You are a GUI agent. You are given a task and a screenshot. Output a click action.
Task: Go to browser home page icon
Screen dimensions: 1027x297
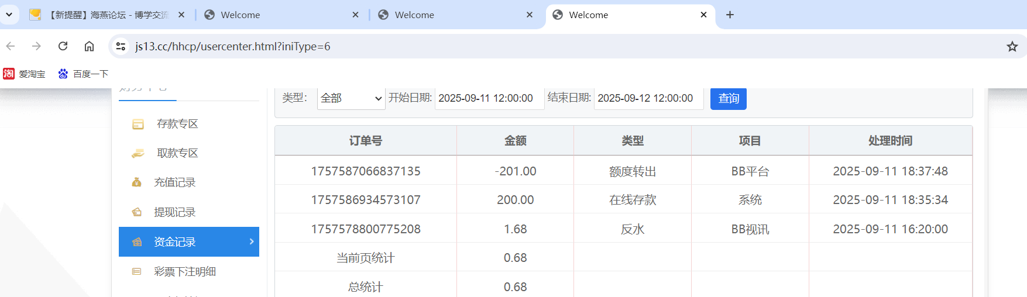(89, 46)
